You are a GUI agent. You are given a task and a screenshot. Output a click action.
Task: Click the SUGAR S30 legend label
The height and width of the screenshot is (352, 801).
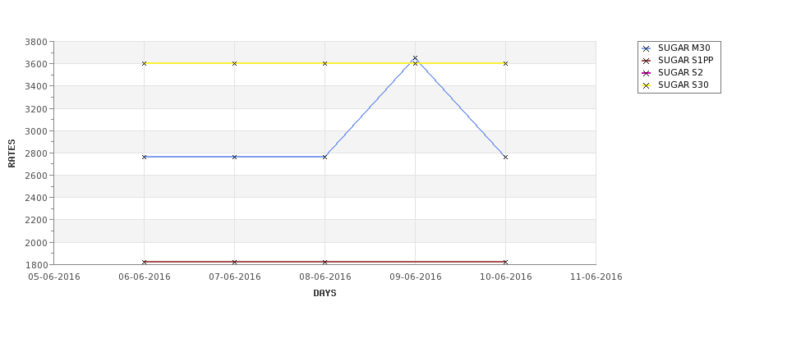click(683, 85)
